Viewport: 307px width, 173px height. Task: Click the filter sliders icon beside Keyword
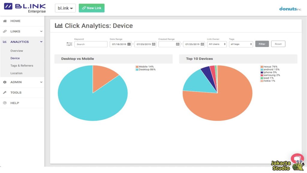69,44
